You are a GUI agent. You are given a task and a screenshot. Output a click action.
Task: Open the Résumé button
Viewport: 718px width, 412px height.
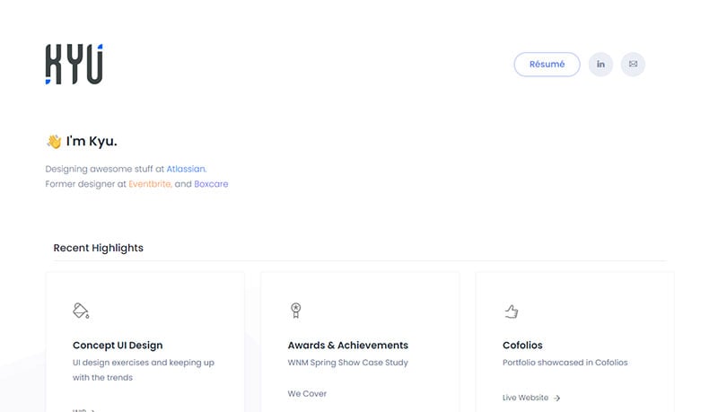coord(547,65)
